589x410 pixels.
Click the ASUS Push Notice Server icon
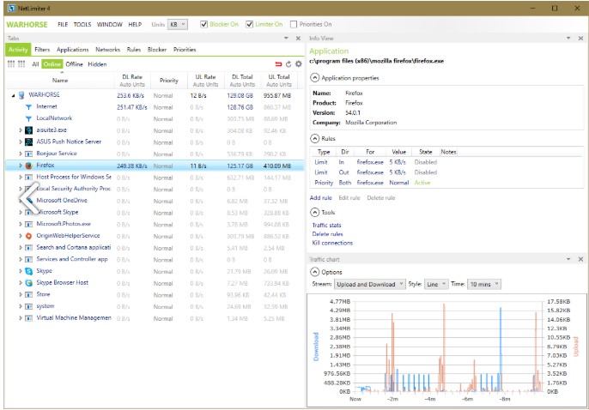[29, 142]
